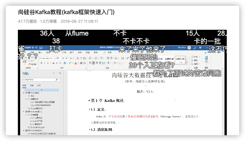Image resolution: width=245 pixels, height=141 pixels.
Task: Open the 查找 Find button
Action: click(x=195, y=57)
